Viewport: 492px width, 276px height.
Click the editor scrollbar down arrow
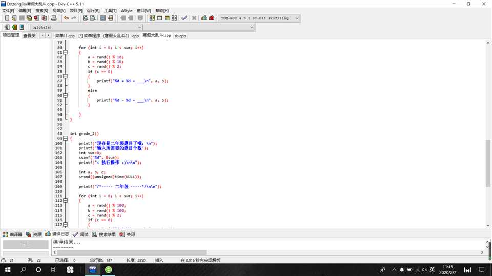click(488, 225)
